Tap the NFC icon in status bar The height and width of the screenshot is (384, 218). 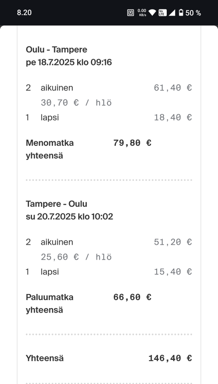130,13
